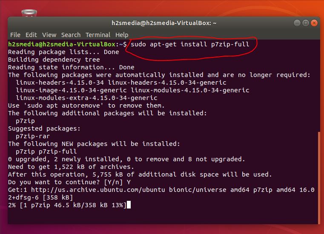
Task: Click the suggested package p7zip-rar line
Action: point(33,136)
